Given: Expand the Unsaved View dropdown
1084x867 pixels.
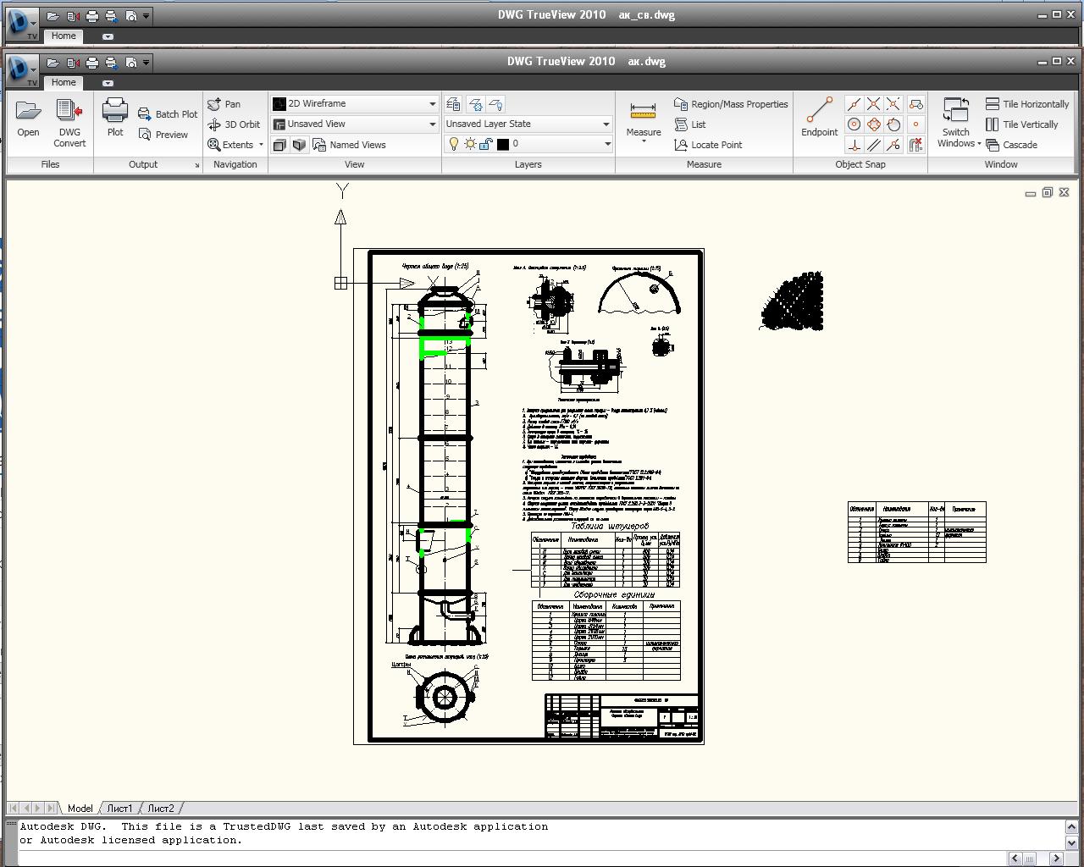Looking at the screenshot, I should [x=432, y=124].
